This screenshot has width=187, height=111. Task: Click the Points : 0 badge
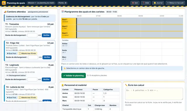[x=62, y=3]
